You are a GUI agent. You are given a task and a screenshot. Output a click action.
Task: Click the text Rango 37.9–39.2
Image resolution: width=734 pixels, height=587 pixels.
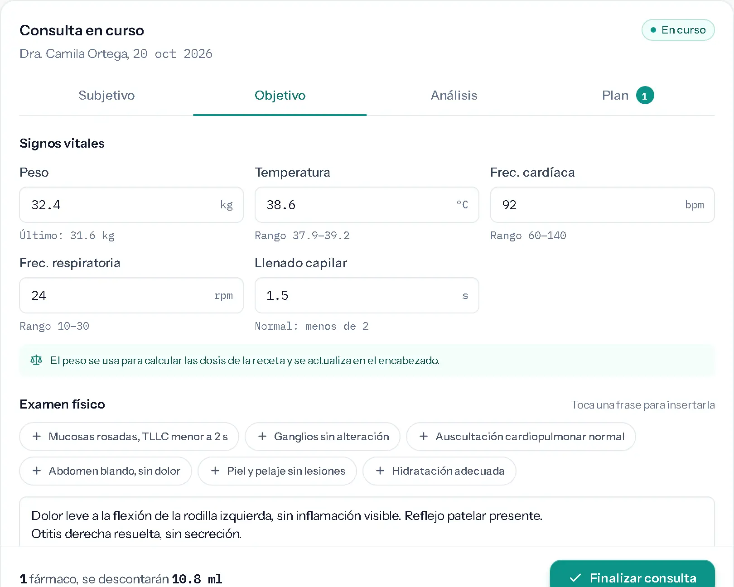tap(302, 236)
